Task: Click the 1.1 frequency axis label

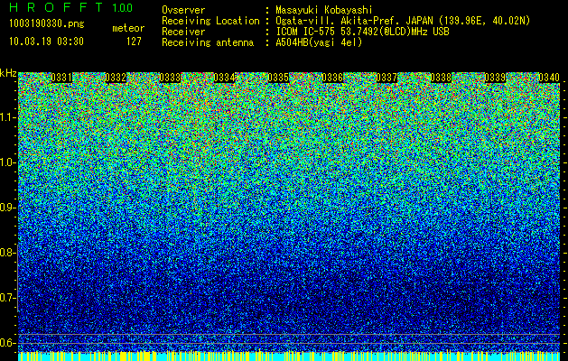Action: [7, 117]
